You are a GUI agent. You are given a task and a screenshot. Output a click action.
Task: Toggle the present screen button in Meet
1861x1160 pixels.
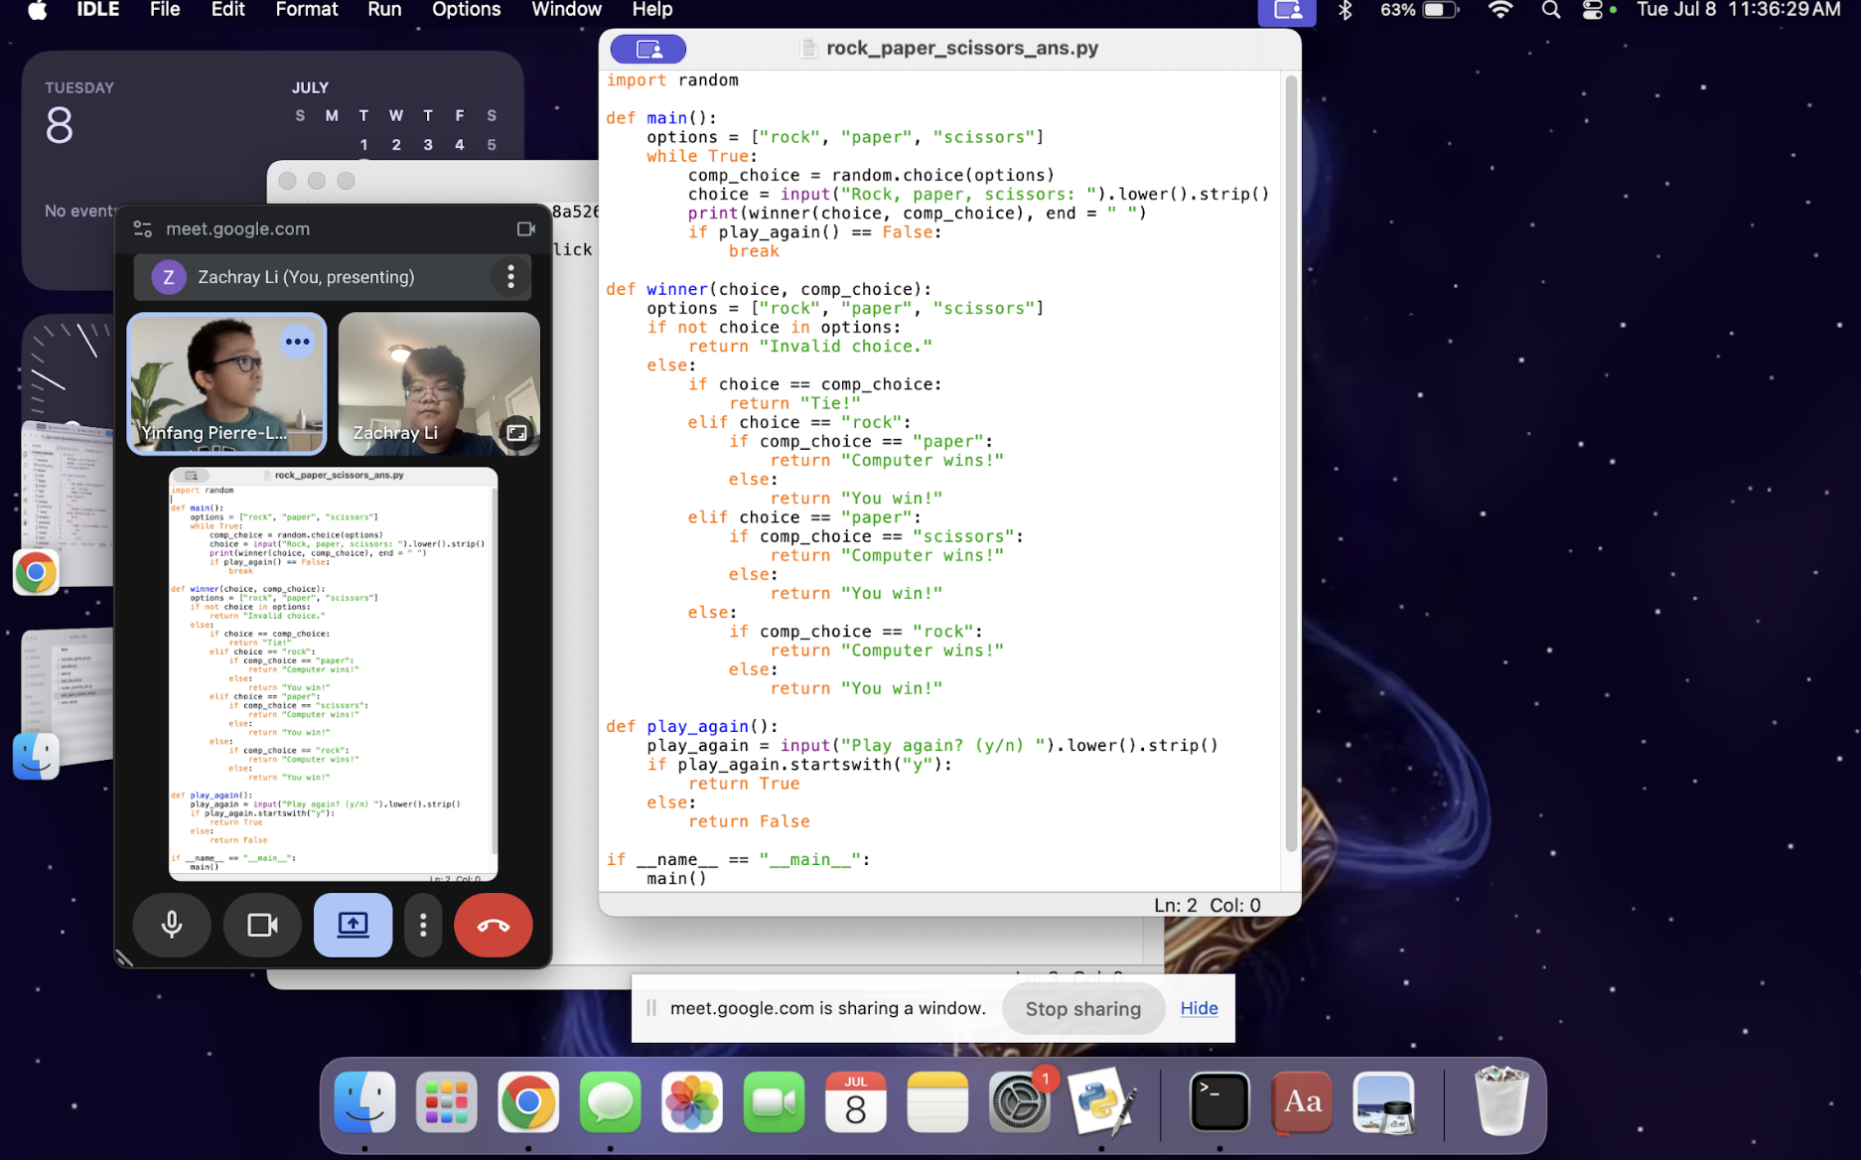point(353,925)
